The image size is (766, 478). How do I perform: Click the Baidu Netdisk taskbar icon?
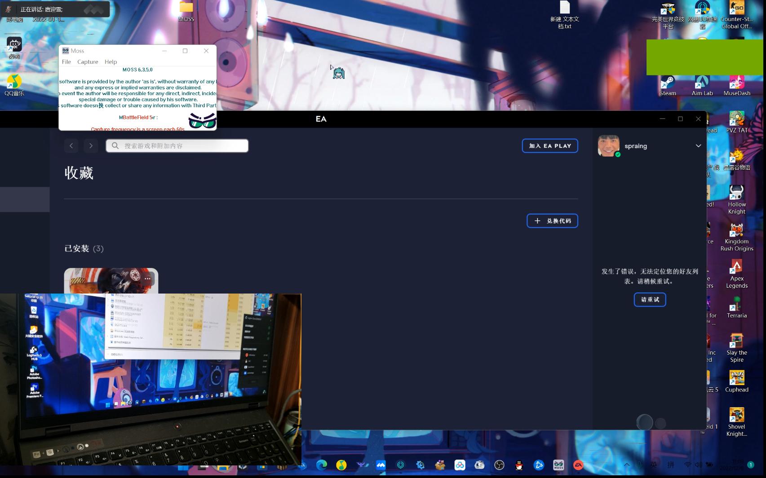(460, 465)
